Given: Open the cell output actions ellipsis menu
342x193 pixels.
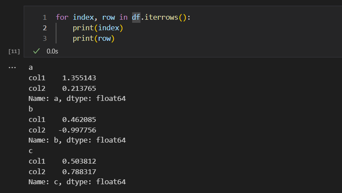Looking at the screenshot, I should [12, 68].
